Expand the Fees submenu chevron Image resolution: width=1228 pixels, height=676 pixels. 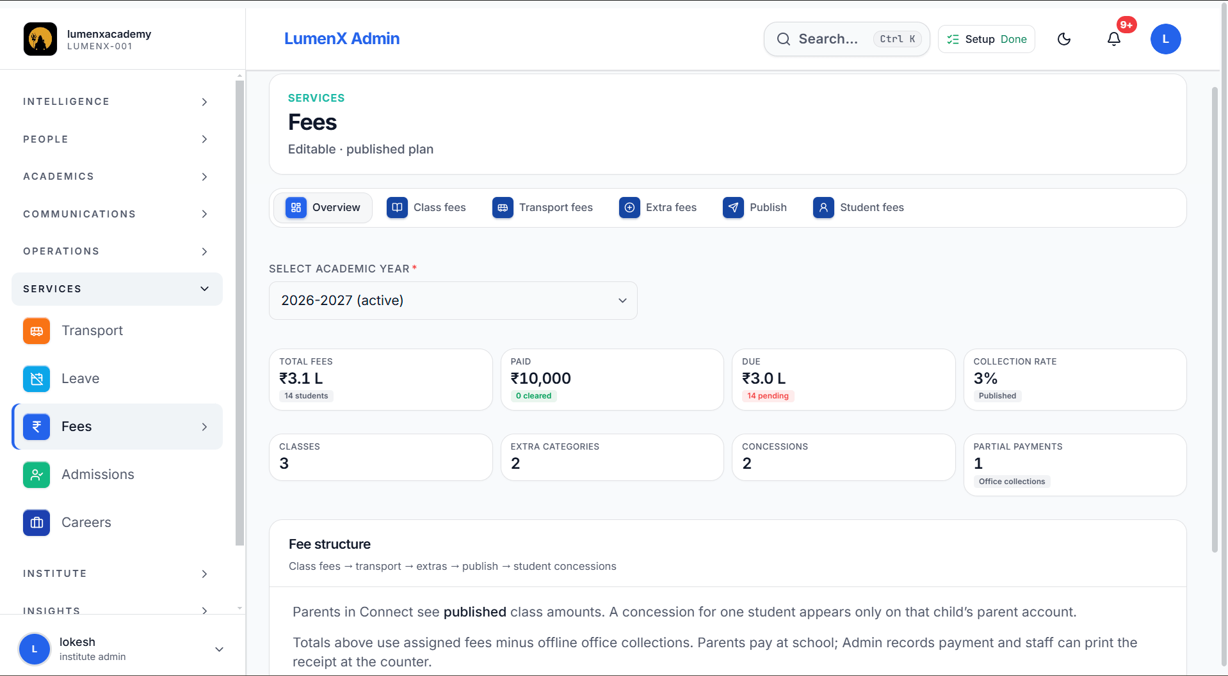click(x=204, y=427)
